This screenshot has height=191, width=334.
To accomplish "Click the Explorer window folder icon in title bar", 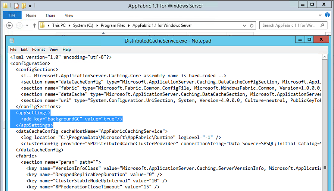I will [6, 6].
